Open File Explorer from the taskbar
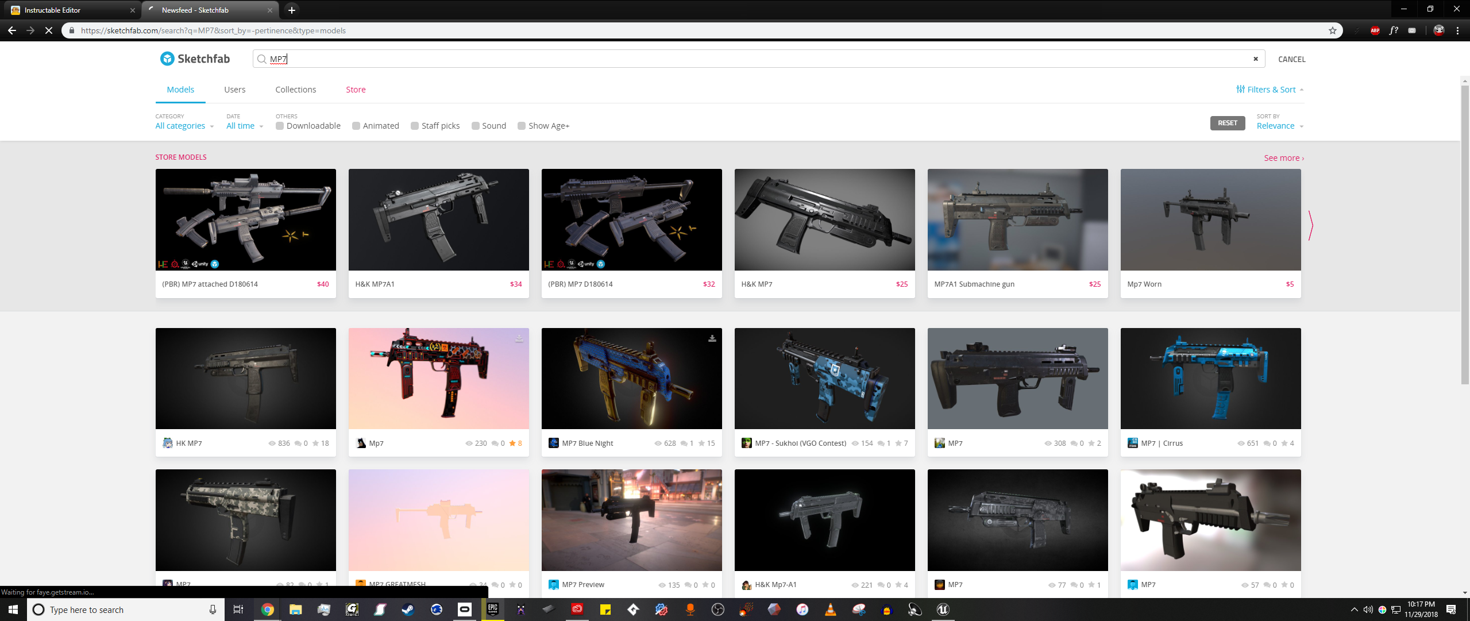The image size is (1470, 621). 296,610
